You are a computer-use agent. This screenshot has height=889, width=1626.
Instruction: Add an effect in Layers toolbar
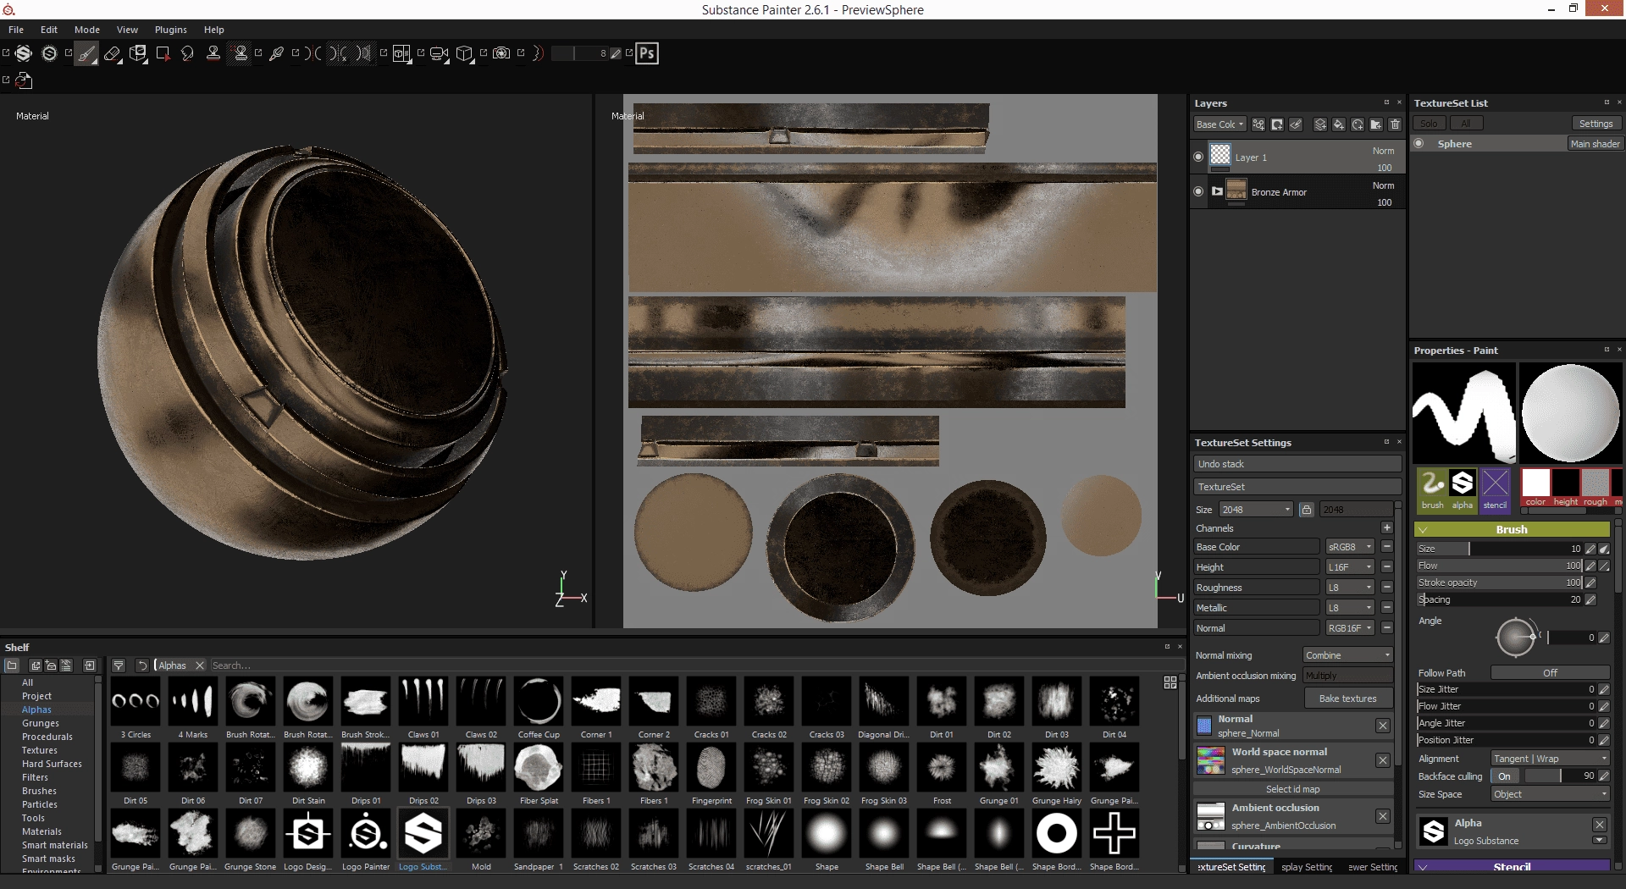pyautogui.click(x=1258, y=124)
